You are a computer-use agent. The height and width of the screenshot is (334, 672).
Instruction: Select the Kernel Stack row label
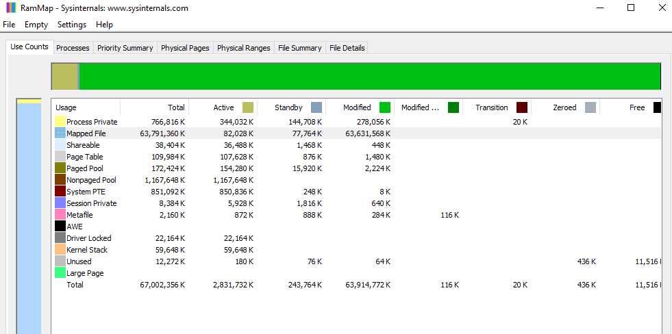pos(87,250)
